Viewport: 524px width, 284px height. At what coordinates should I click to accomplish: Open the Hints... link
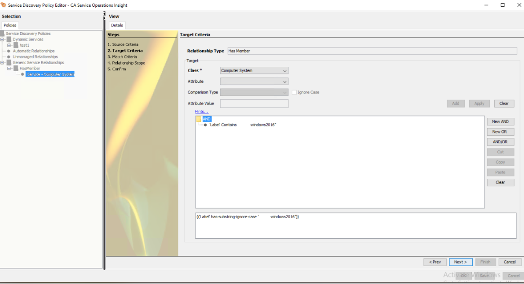pos(201,112)
